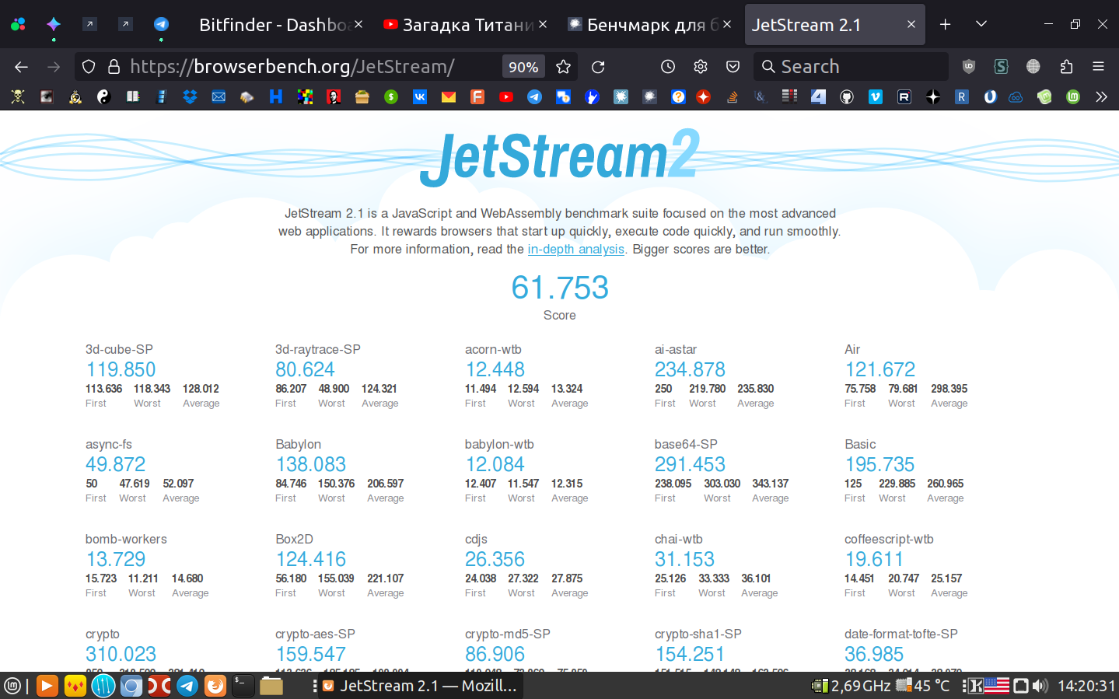
Task: Launch Telegram from the taskbar
Action: click(x=187, y=685)
